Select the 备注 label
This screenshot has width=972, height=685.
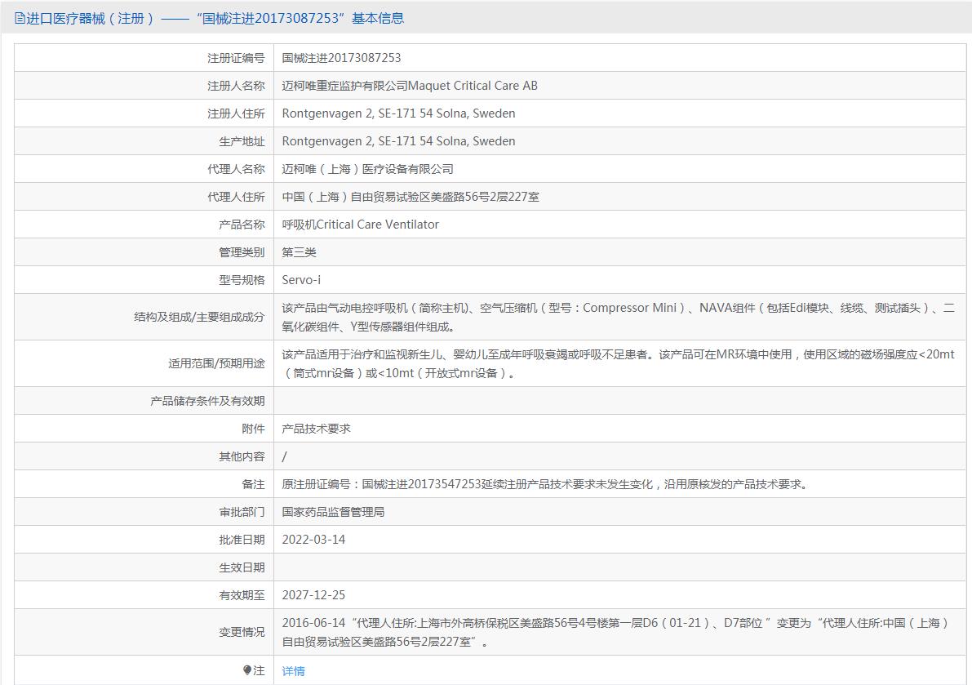coord(253,484)
